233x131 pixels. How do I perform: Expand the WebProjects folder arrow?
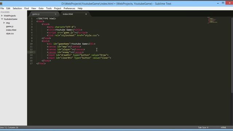2,16
